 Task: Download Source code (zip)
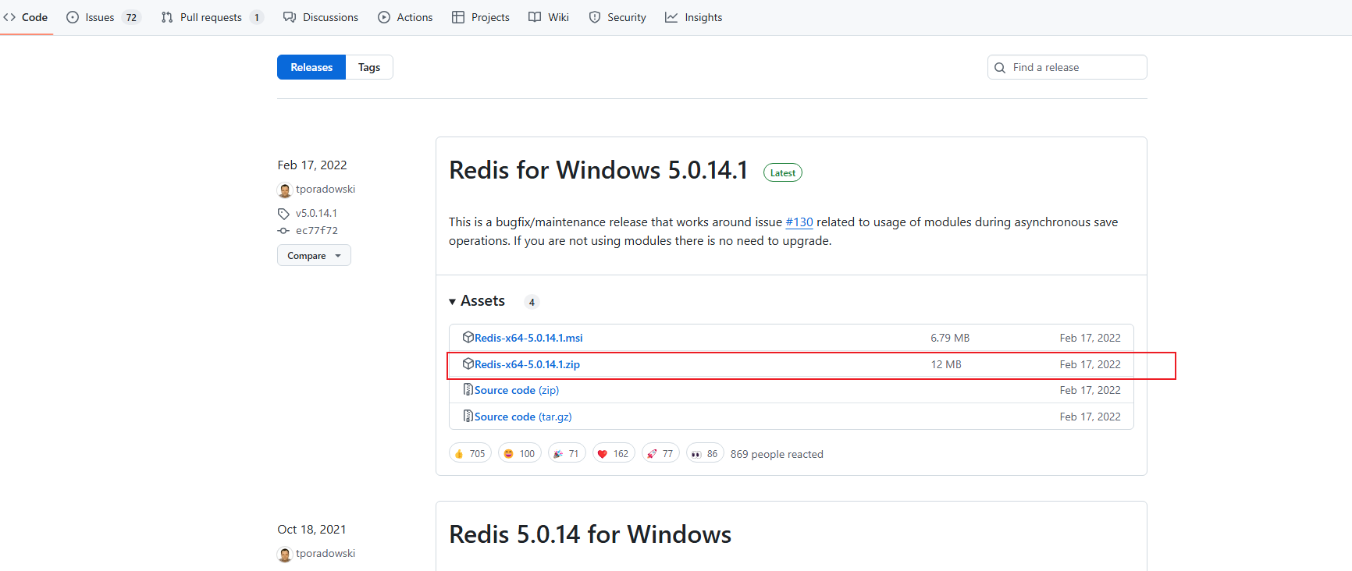(x=517, y=390)
